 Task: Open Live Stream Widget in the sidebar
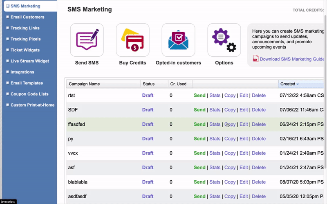[x=30, y=61]
